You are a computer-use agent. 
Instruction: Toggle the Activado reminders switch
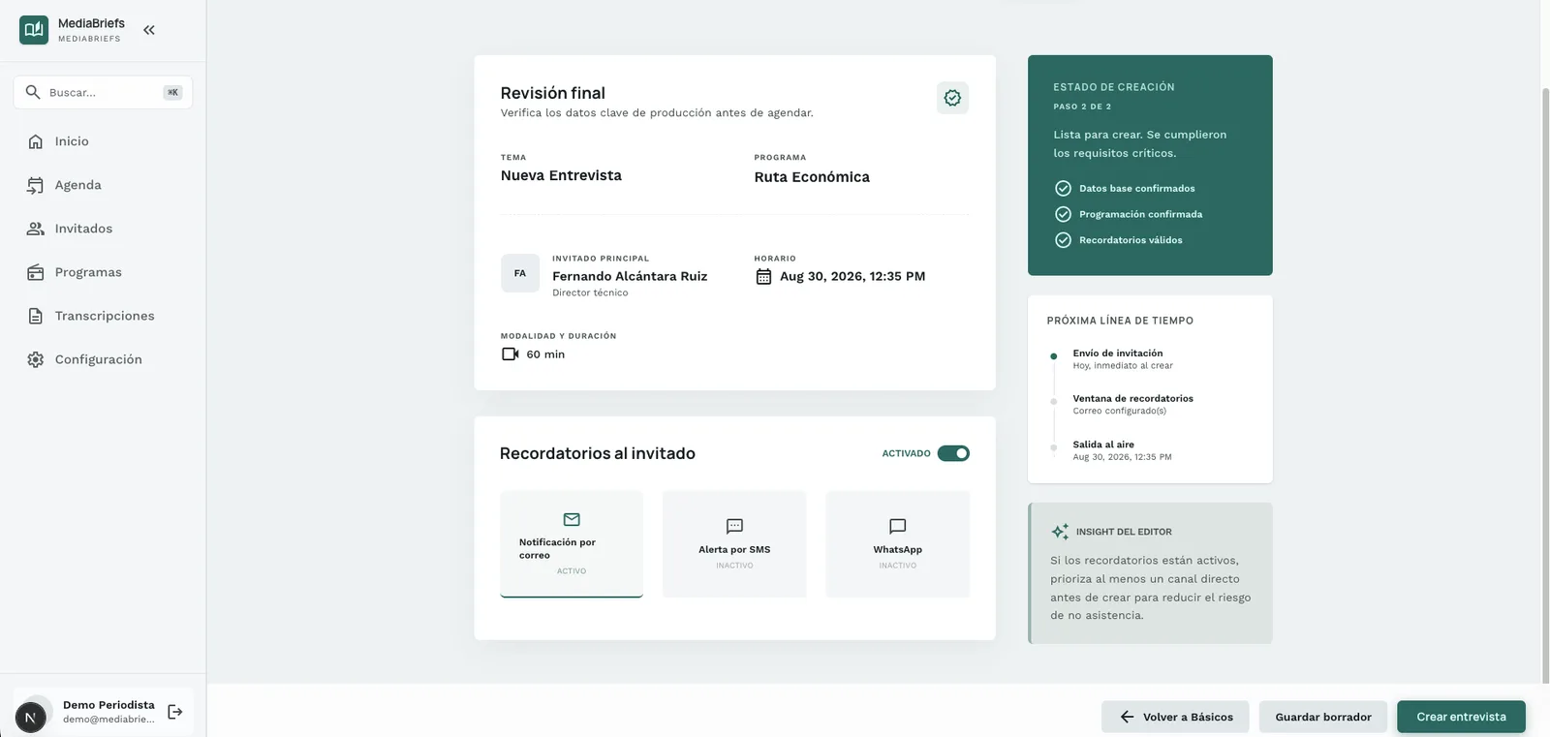pos(953,453)
